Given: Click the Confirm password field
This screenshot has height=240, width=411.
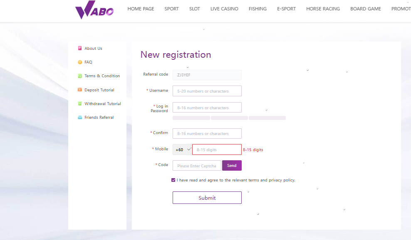Looking at the screenshot, I should pos(207,133).
